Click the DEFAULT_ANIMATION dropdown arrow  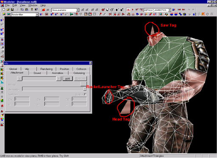click(x=170, y=10)
